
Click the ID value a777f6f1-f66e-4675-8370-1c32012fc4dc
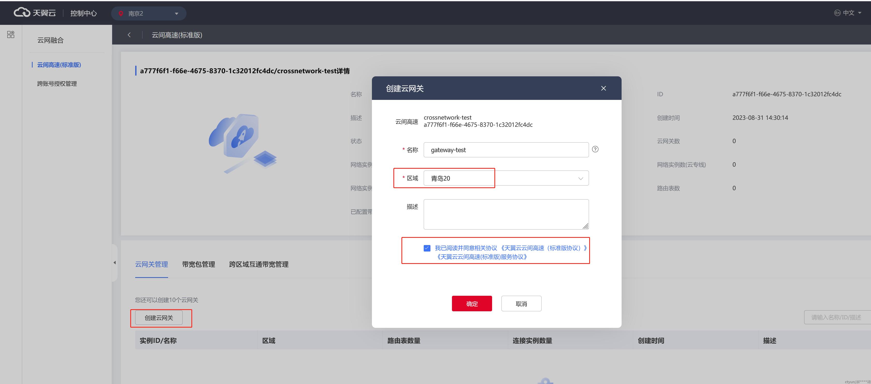787,94
